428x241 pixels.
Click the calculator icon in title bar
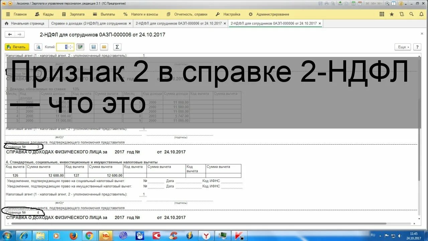click(x=353, y=3)
